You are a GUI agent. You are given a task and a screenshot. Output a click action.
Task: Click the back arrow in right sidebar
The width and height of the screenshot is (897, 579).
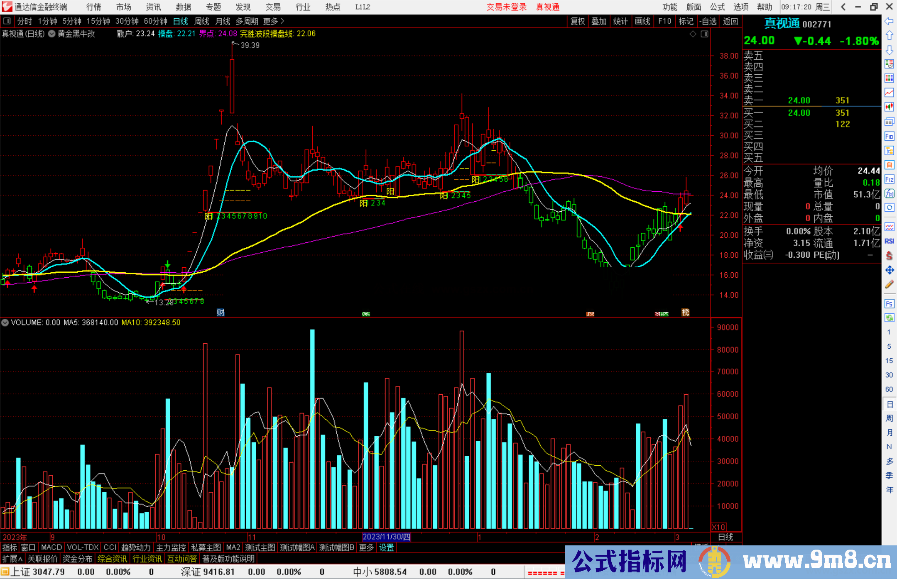pyautogui.click(x=889, y=22)
